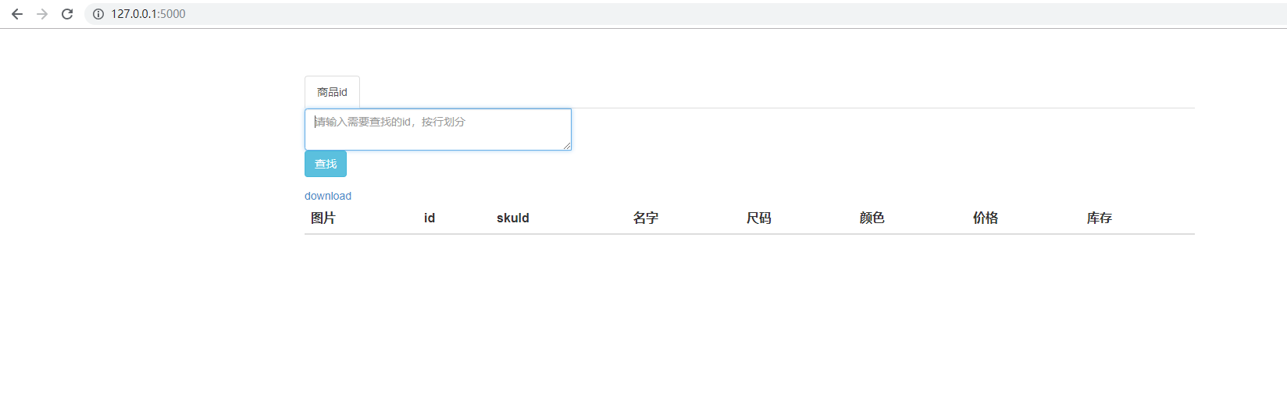Viewport: 1287px width, 408px height.
Task: Click the 图片 column header
Action: pyautogui.click(x=323, y=218)
